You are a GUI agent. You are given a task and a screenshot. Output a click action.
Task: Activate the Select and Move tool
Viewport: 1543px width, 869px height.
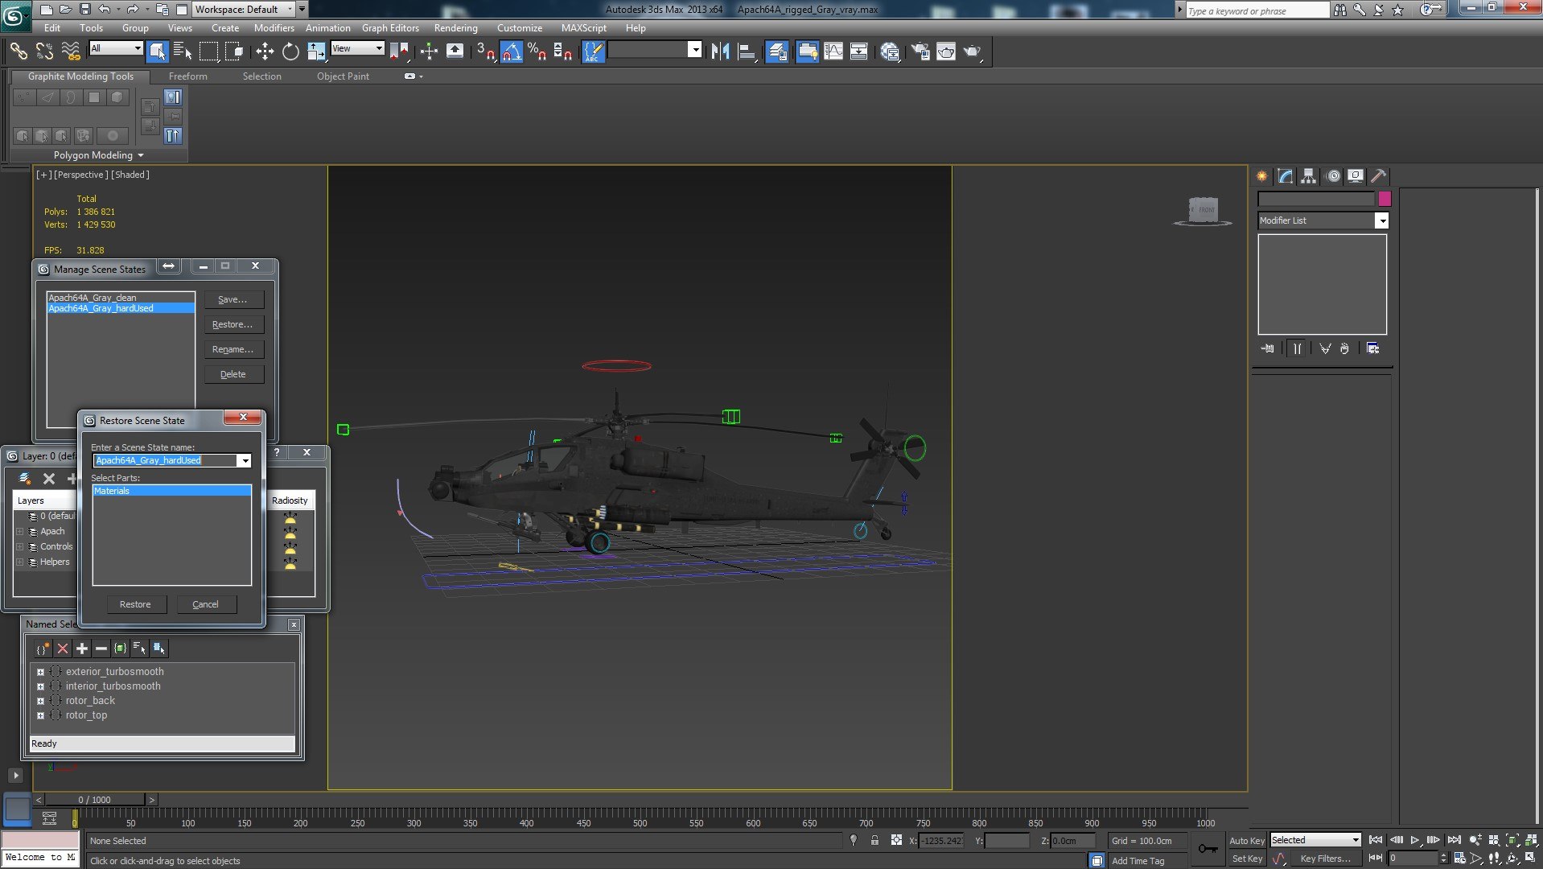[x=265, y=51]
